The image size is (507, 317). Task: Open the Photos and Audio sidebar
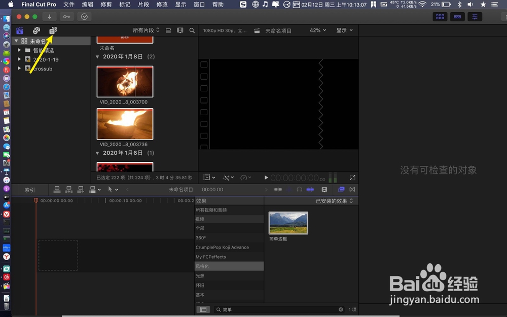[36, 30]
